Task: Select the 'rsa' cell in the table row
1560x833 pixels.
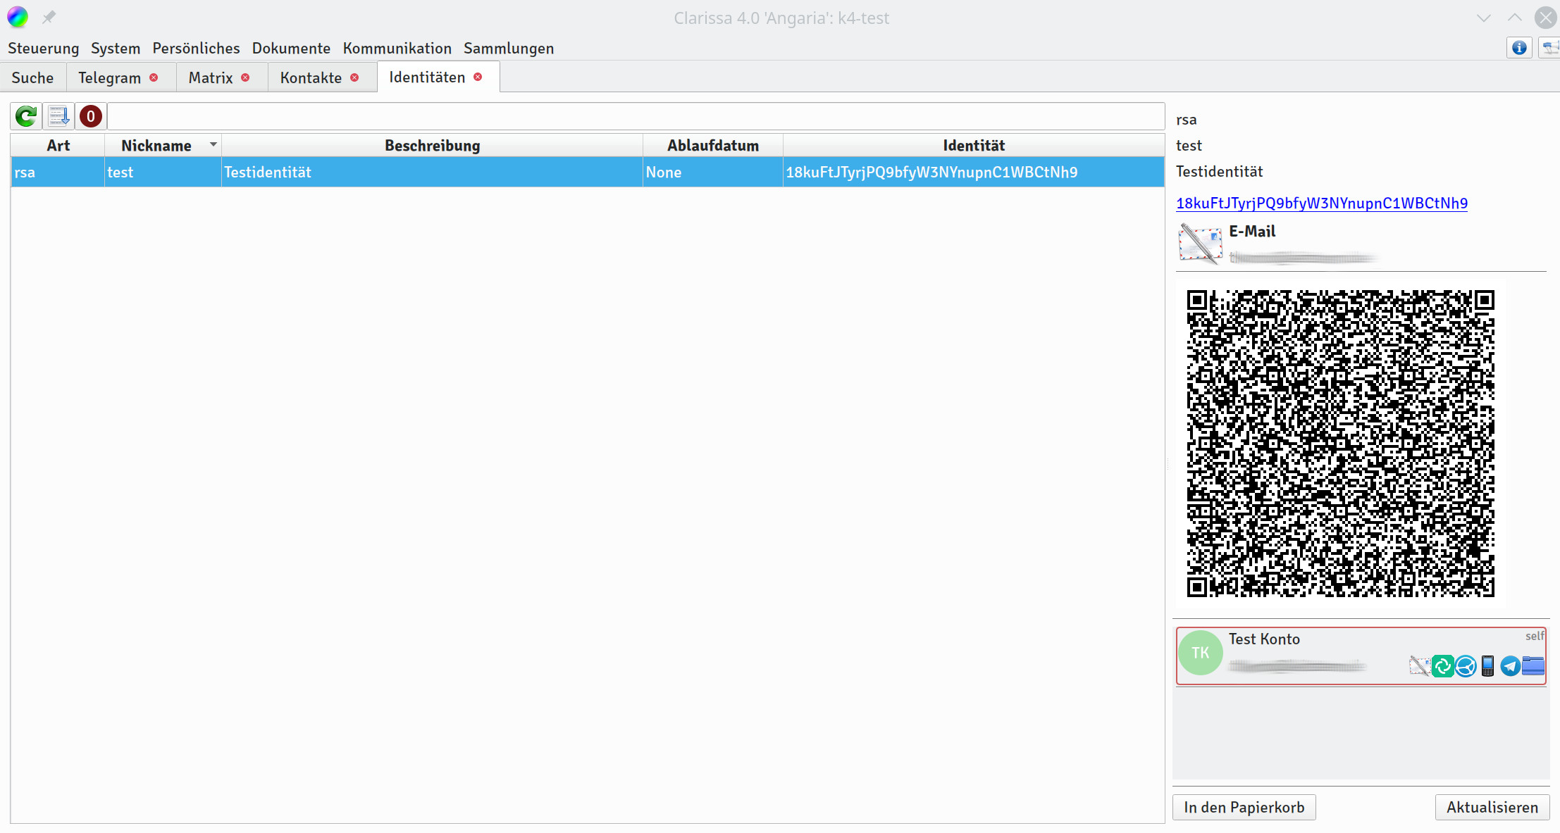Action: click(58, 172)
